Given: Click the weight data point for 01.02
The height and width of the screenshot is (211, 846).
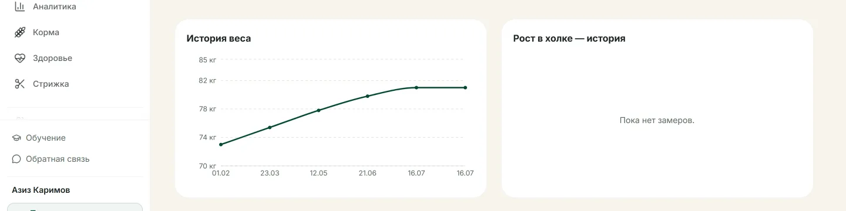Looking at the screenshot, I should pos(221,144).
